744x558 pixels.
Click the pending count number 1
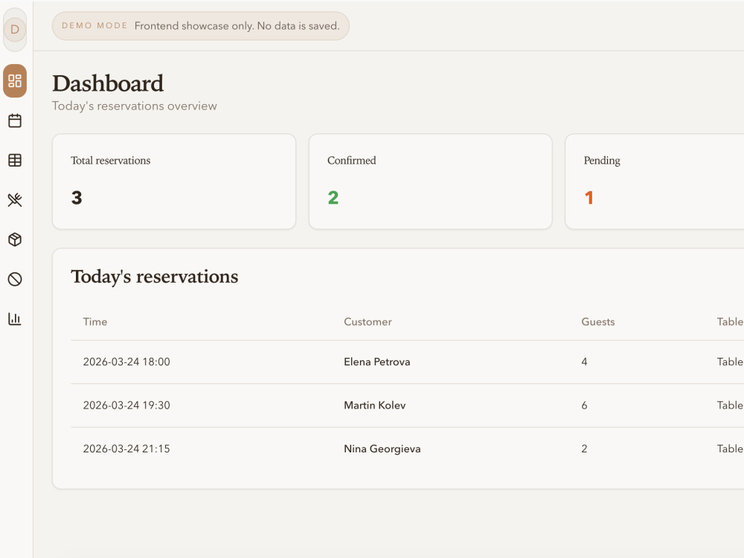pyautogui.click(x=589, y=198)
